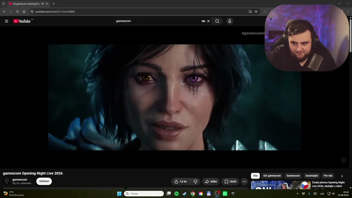Image resolution: width=352 pixels, height=198 pixels.
Task: Open Dropbox in the system tray
Action: tap(303, 194)
